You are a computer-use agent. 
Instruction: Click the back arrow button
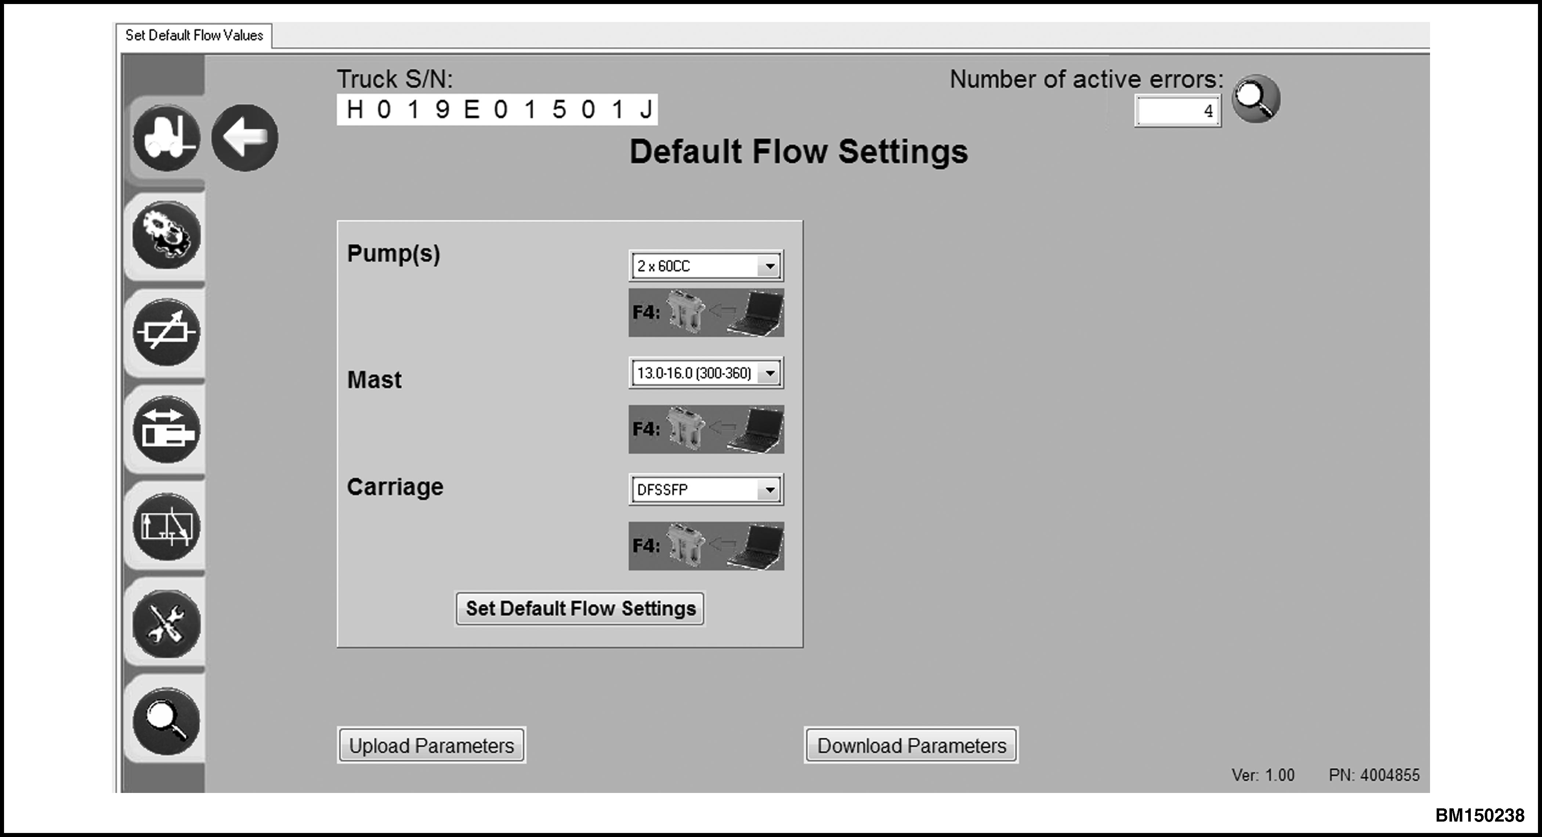click(x=245, y=138)
